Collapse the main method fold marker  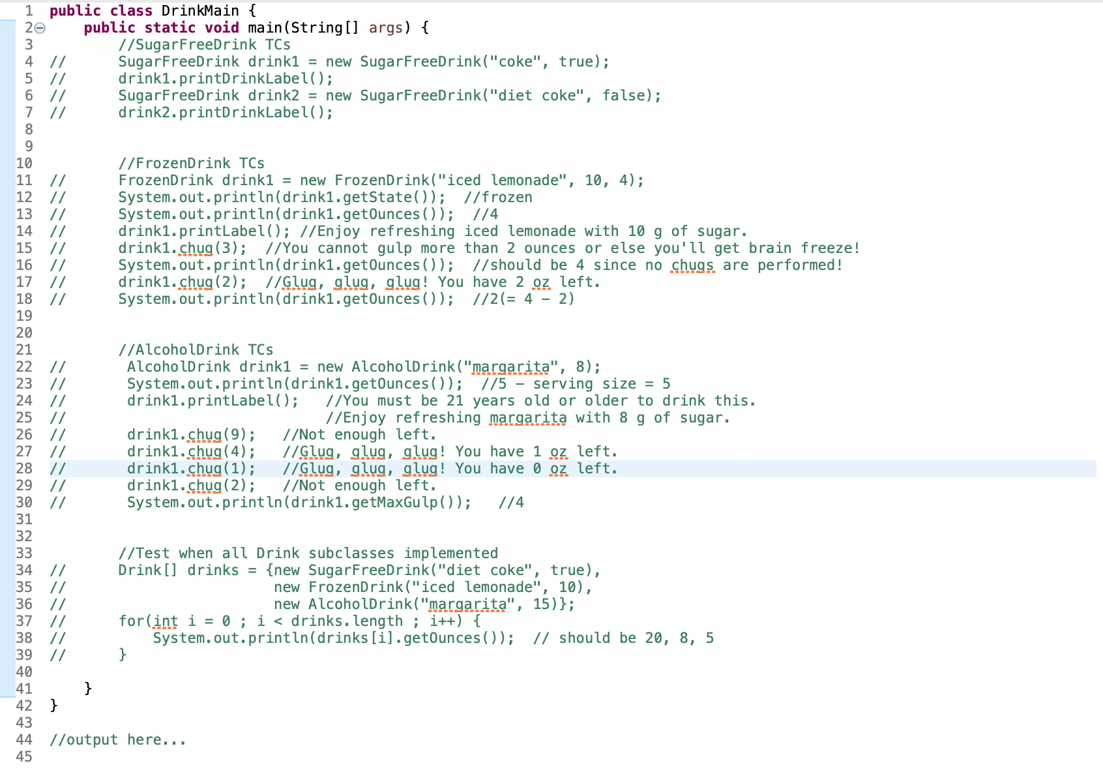click(x=38, y=28)
